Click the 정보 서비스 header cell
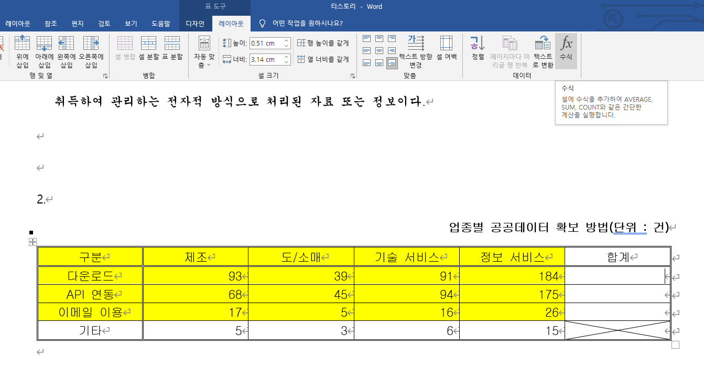 click(x=512, y=257)
